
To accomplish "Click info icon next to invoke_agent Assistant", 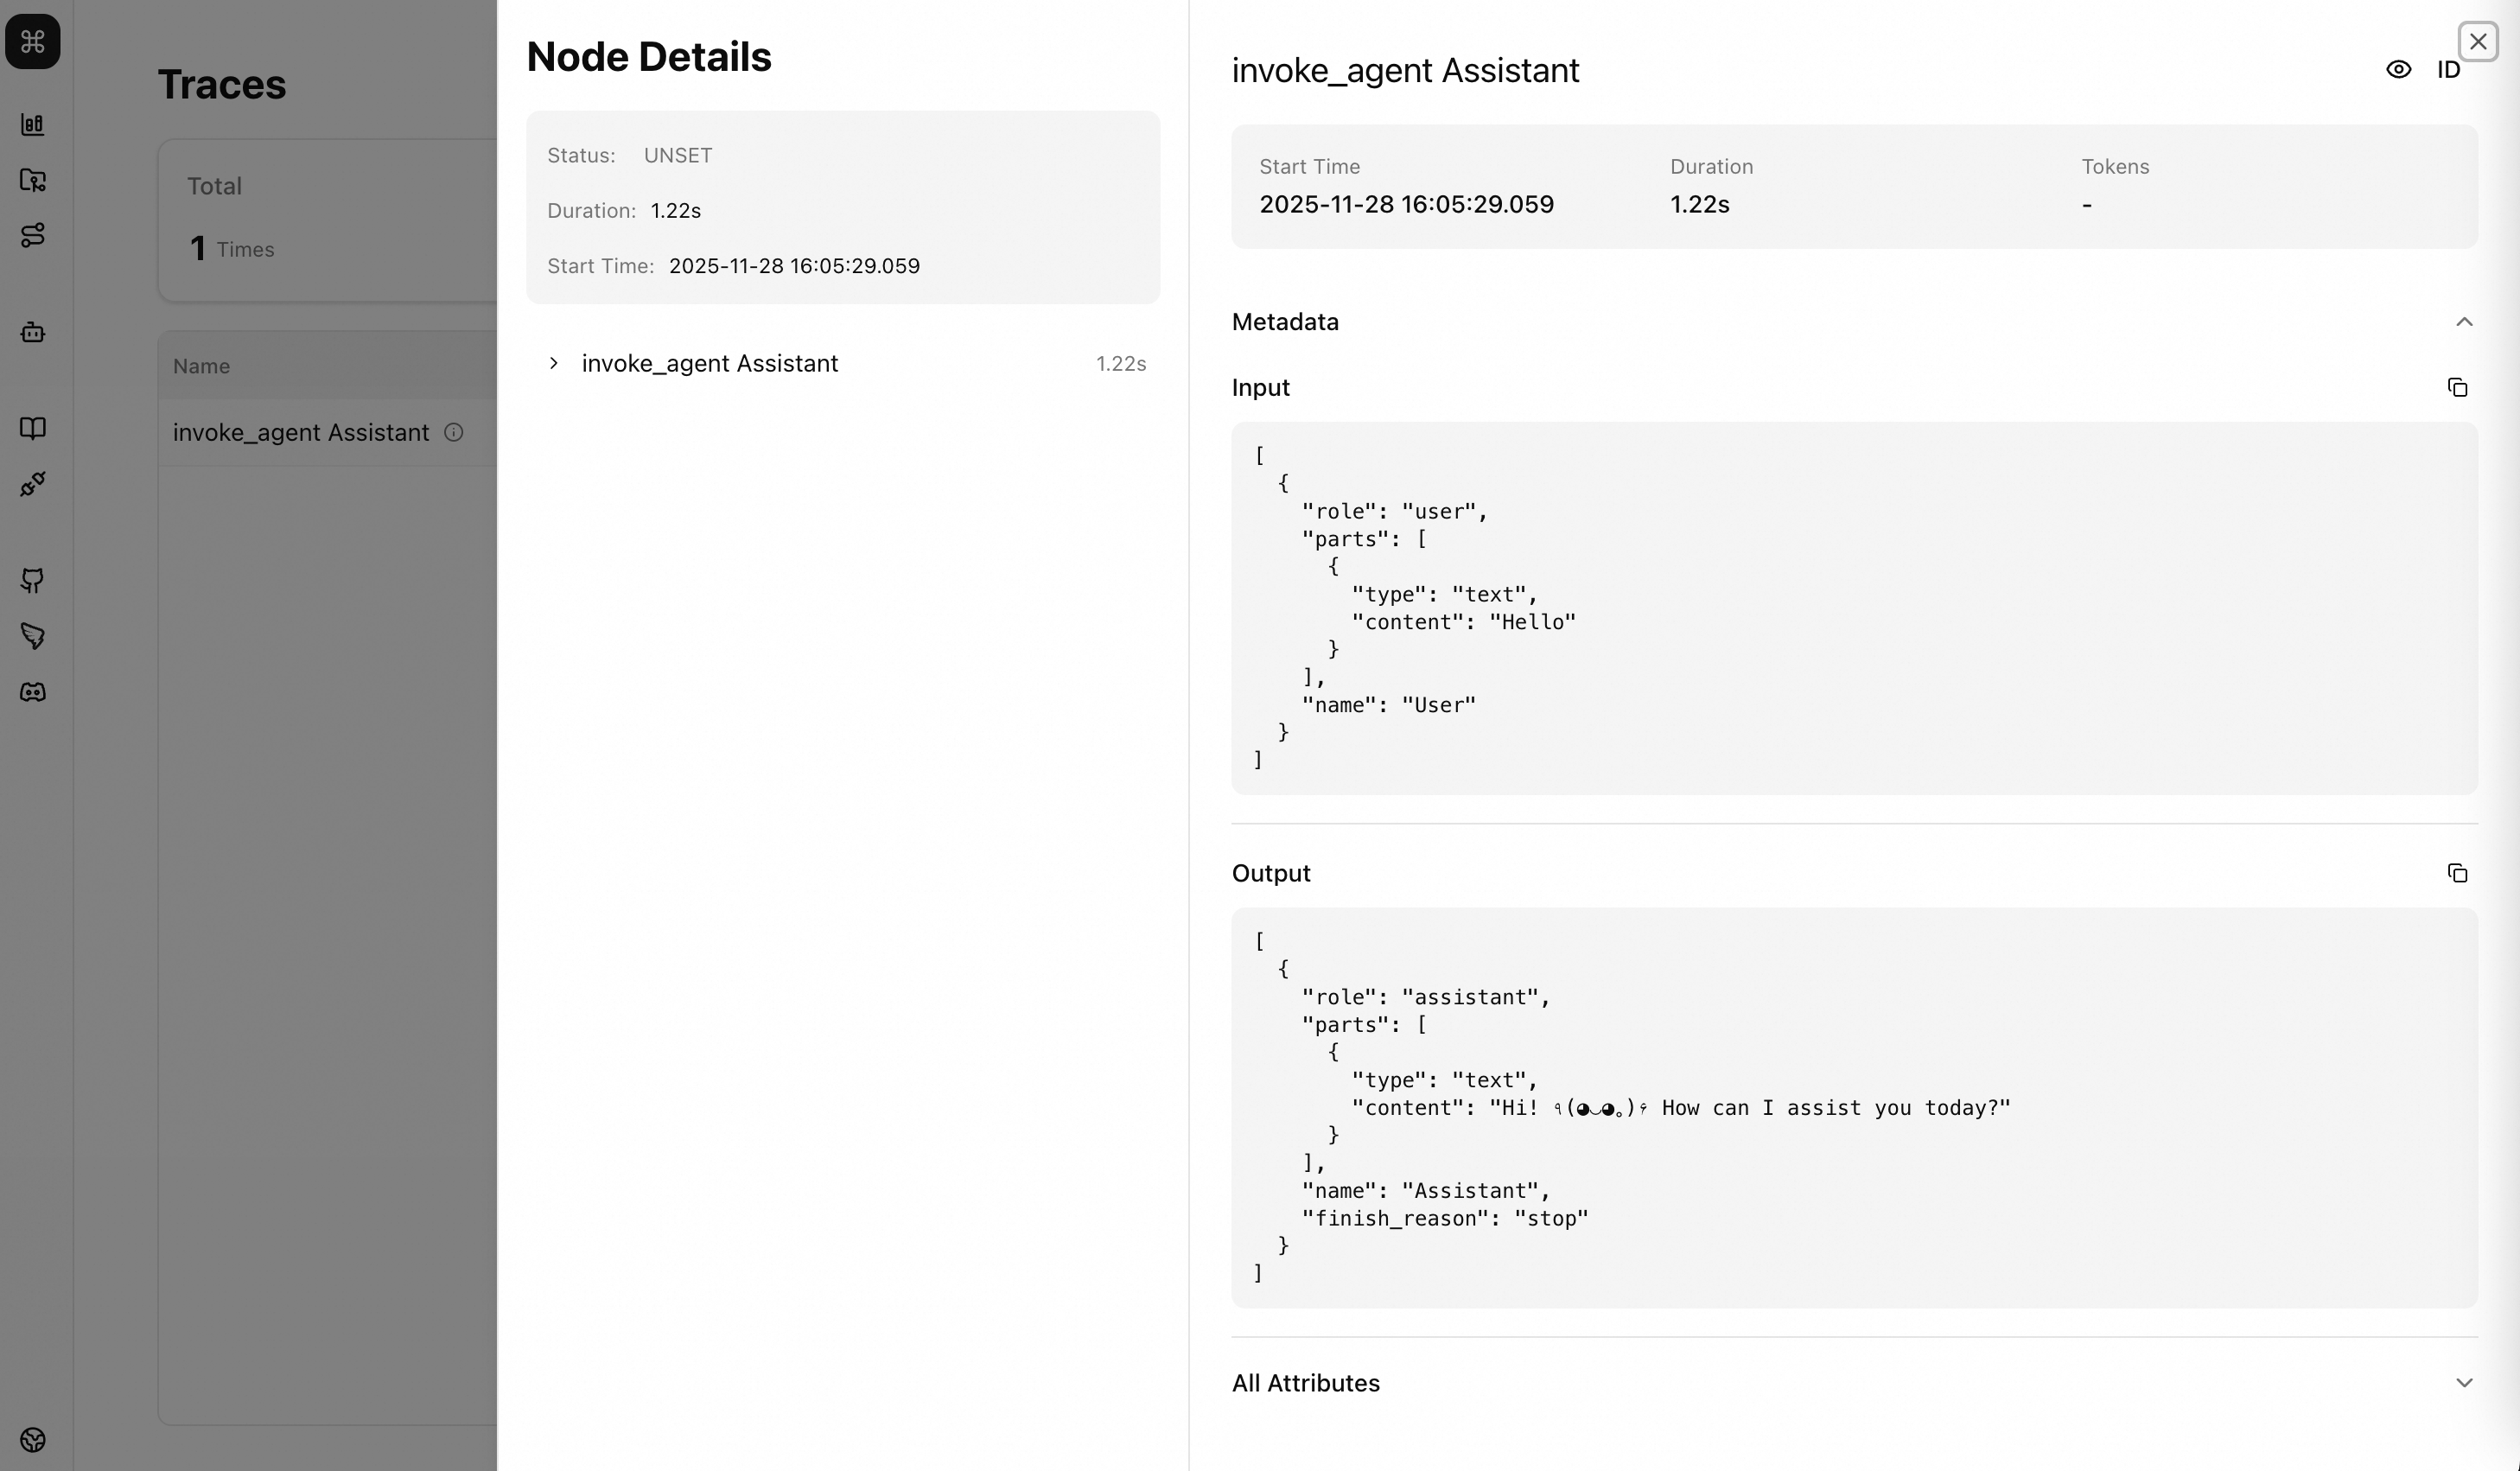I will pyautogui.click(x=454, y=432).
